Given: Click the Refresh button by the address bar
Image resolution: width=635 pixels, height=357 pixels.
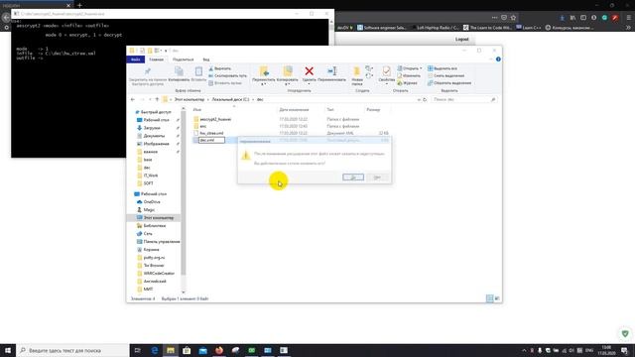Looking at the screenshot, I should 425,99.
